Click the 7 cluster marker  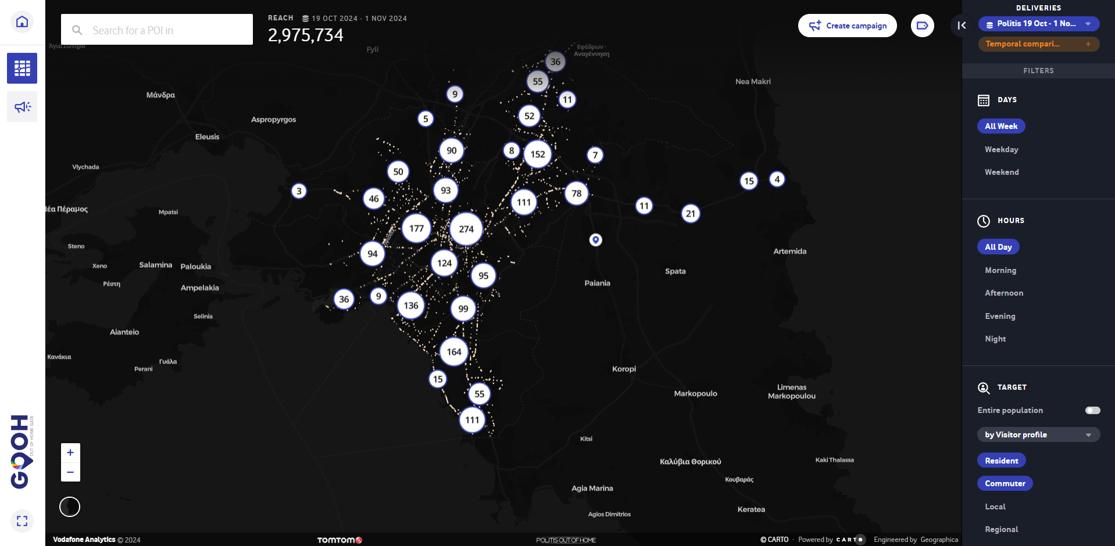(595, 155)
